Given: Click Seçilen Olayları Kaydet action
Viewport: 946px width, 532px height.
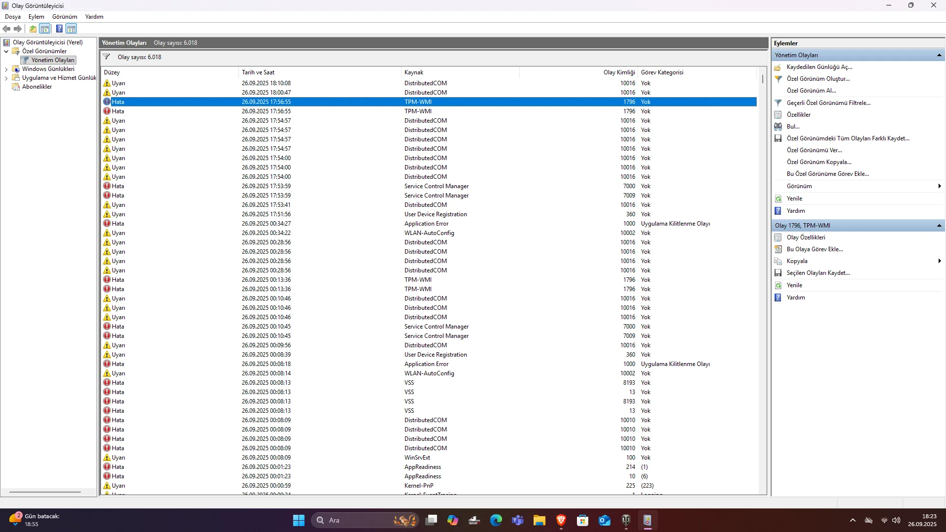Looking at the screenshot, I should click(x=818, y=273).
